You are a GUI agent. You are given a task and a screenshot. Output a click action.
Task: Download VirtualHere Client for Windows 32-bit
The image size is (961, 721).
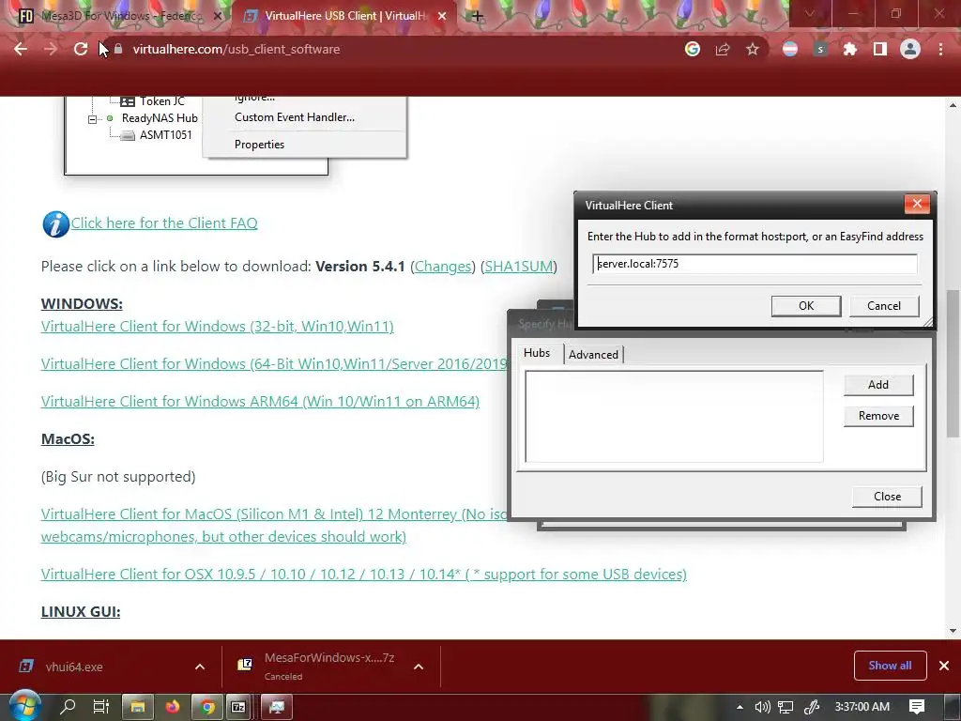coord(218,326)
